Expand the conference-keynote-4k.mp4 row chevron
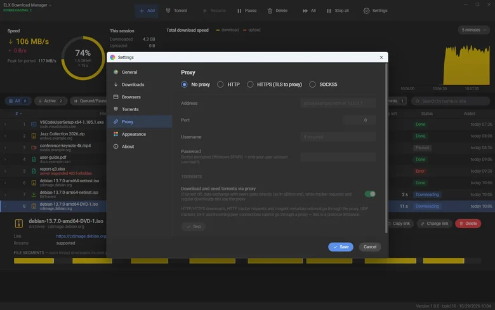 click(5, 147)
